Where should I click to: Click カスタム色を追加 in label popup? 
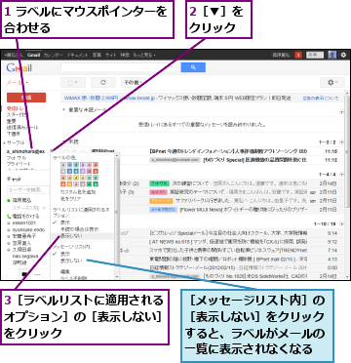(x=78, y=192)
